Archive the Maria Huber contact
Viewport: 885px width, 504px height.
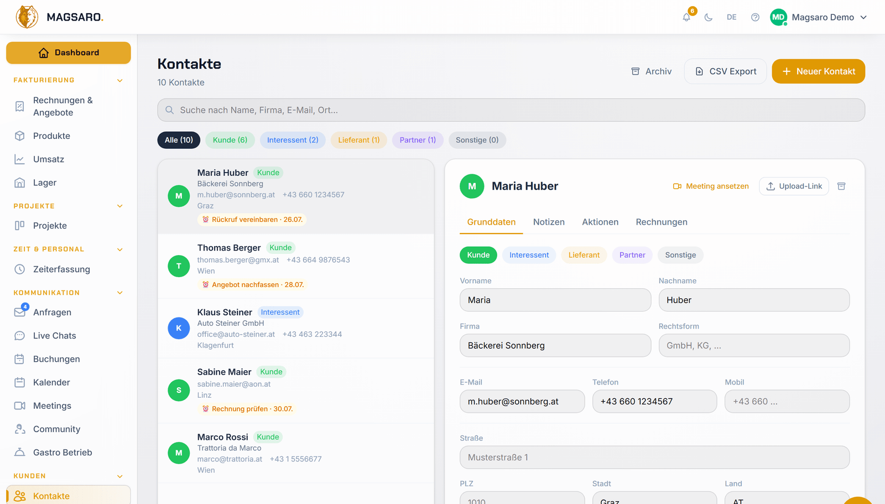pyautogui.click(x=841, y=186)
